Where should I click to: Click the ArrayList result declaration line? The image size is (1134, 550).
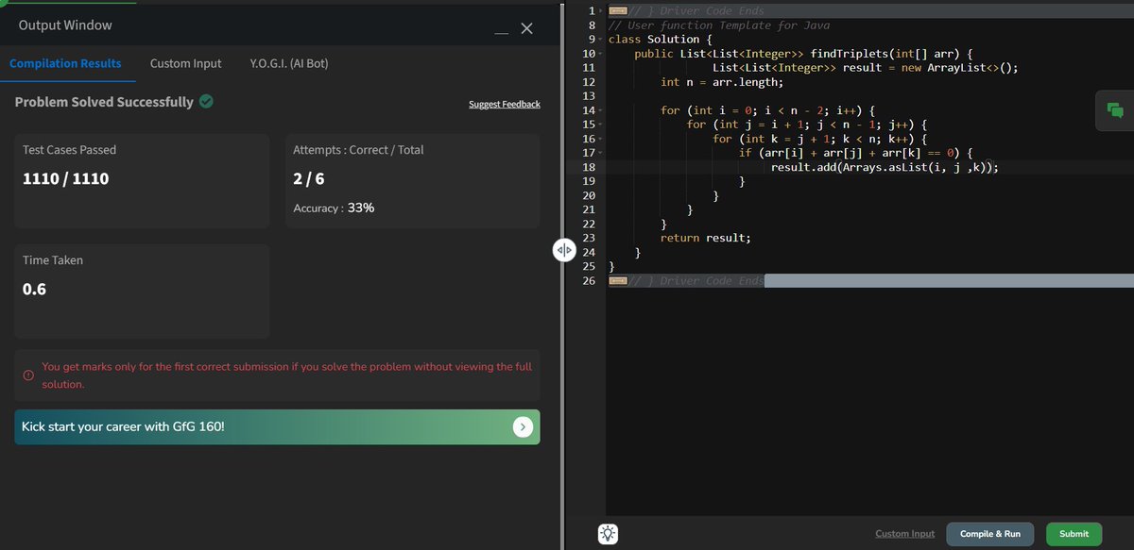(865, 68)
